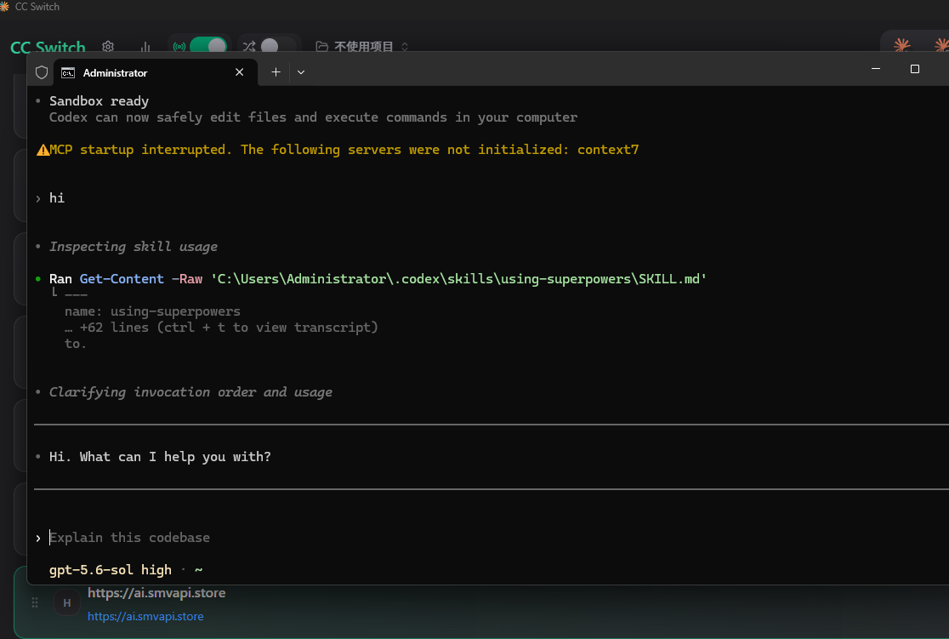Click 'Codex can now safely edit files' text

(x=313, y=117)
